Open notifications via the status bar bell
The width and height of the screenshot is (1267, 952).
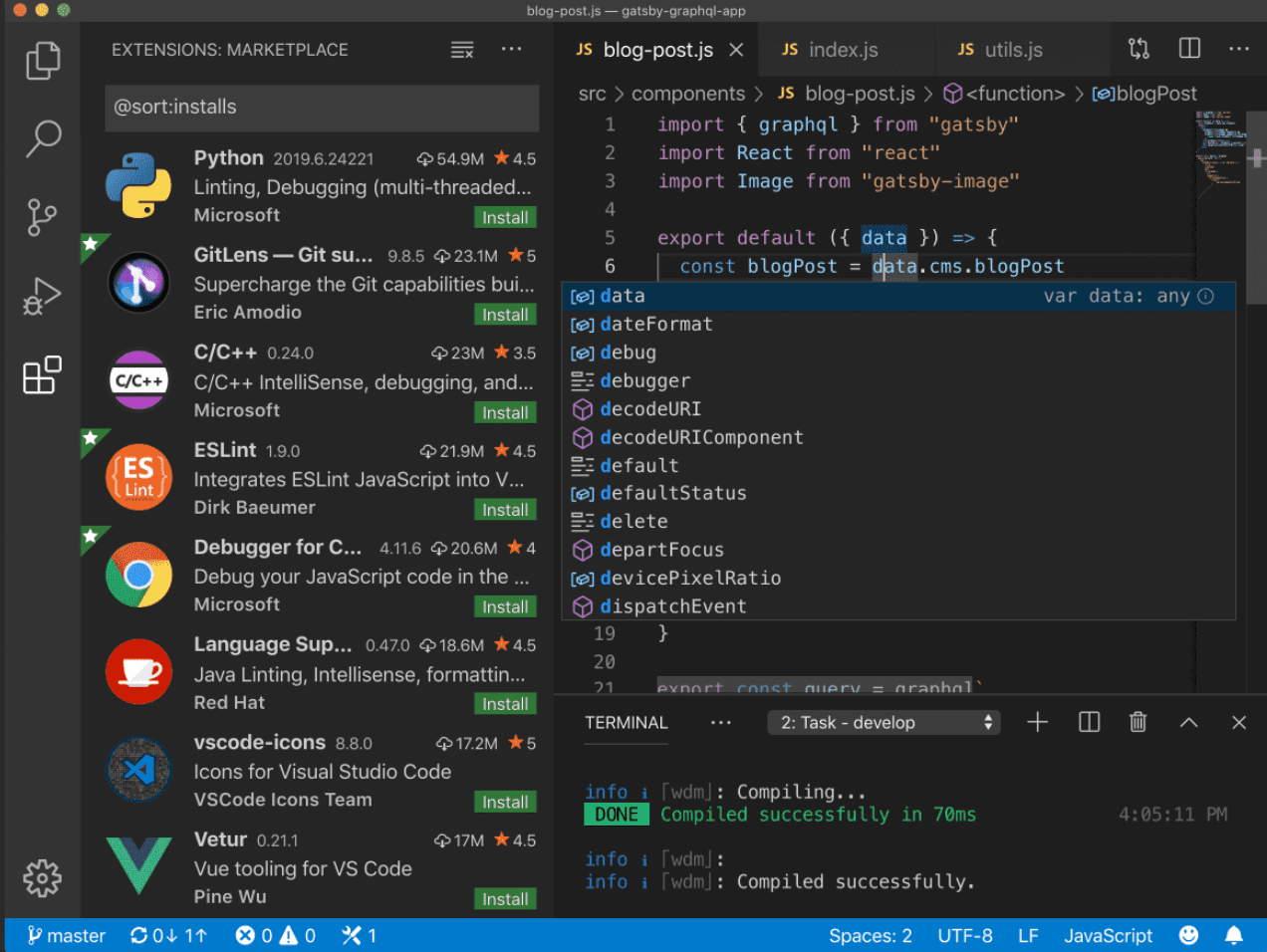pyautogui.click(x=1235, y=935)
